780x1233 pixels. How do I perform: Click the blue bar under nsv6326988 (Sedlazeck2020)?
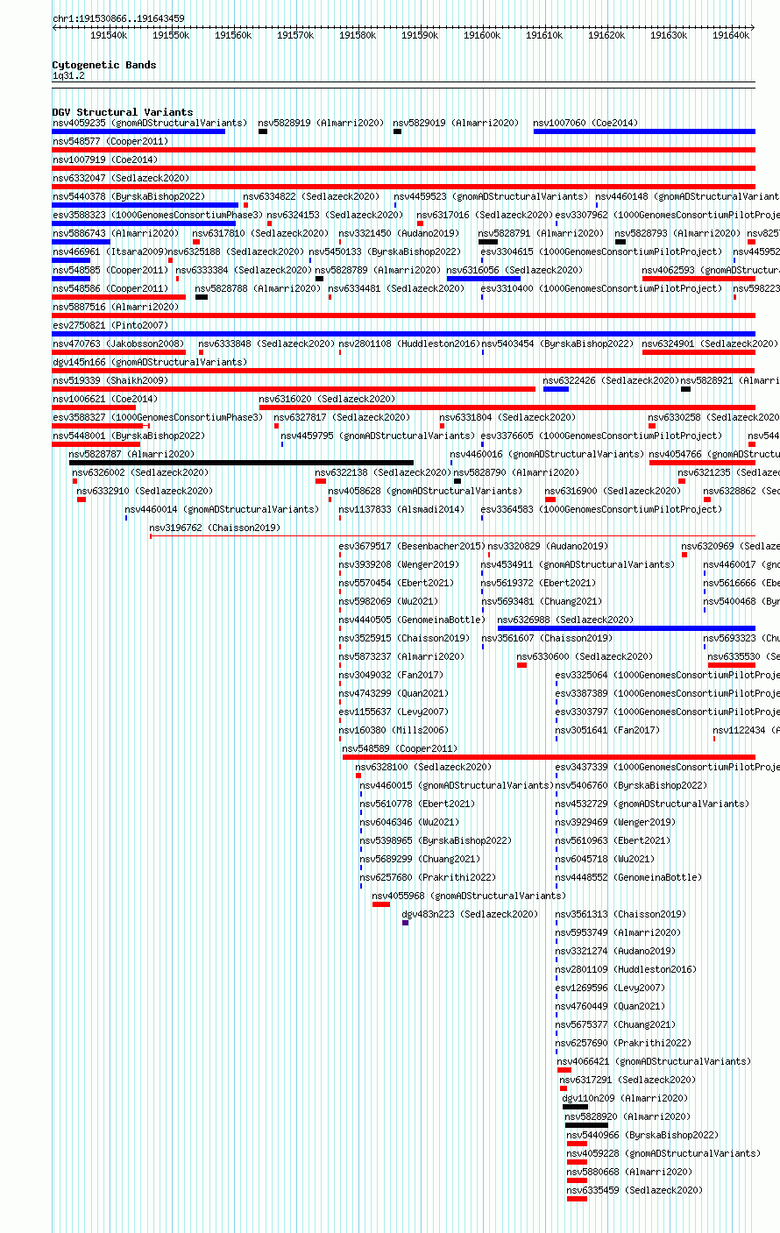pos(627,628)
